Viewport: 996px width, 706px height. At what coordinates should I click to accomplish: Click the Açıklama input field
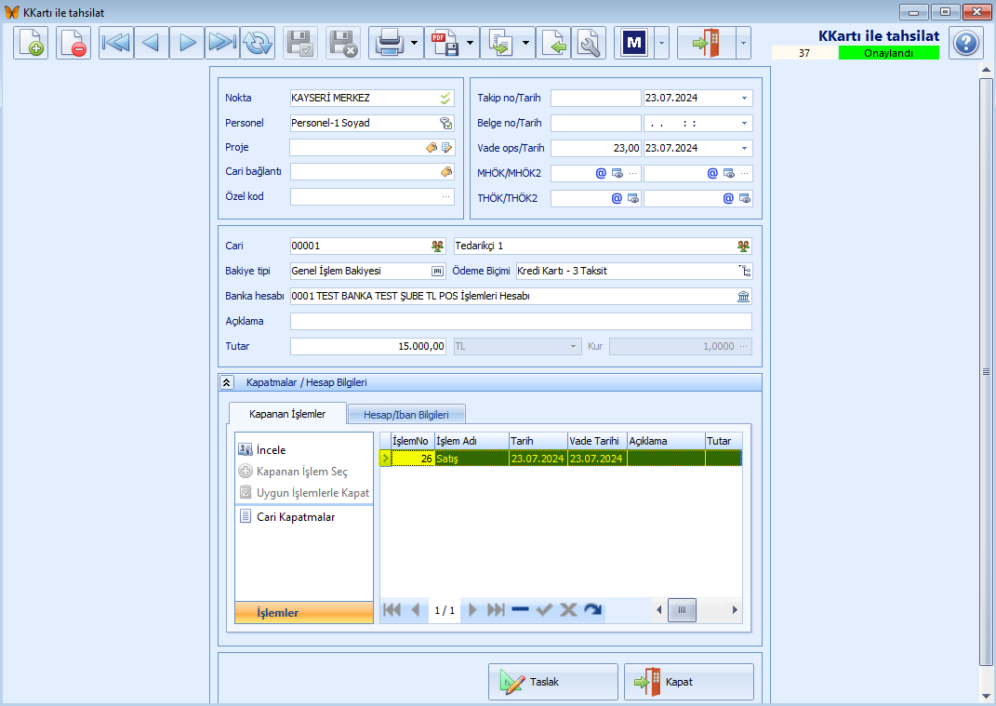521,321
